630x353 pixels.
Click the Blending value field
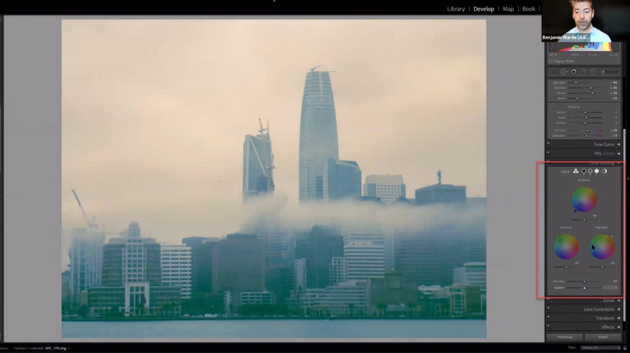point(614,281)
